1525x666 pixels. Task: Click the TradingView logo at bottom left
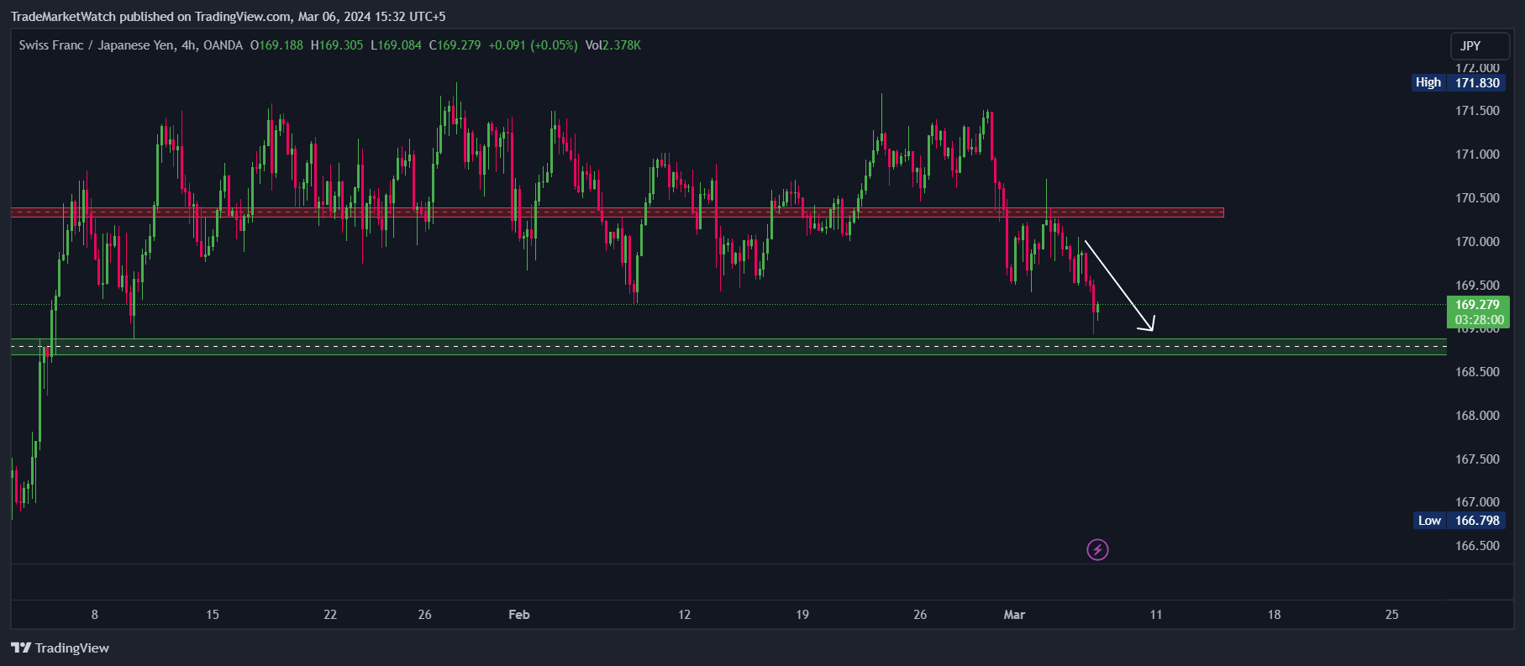[x=60, y=648]
